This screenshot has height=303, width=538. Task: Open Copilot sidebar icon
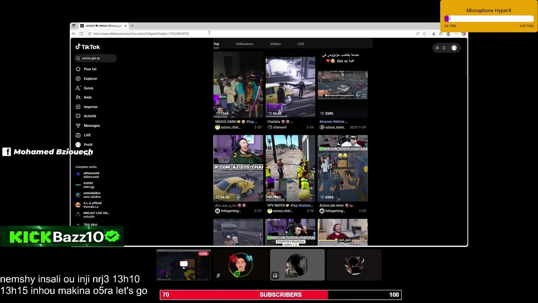(463, 34)
